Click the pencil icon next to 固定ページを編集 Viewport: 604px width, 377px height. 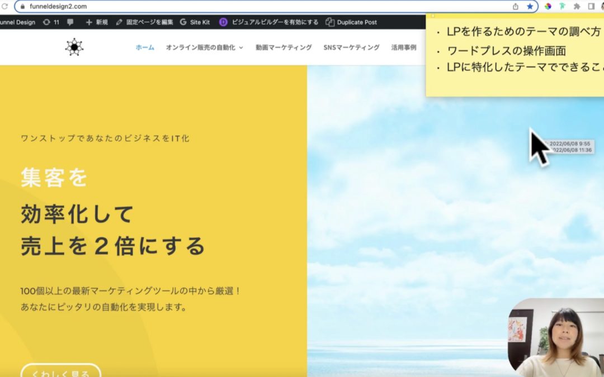pyautogui.click(x=118, y=22)
